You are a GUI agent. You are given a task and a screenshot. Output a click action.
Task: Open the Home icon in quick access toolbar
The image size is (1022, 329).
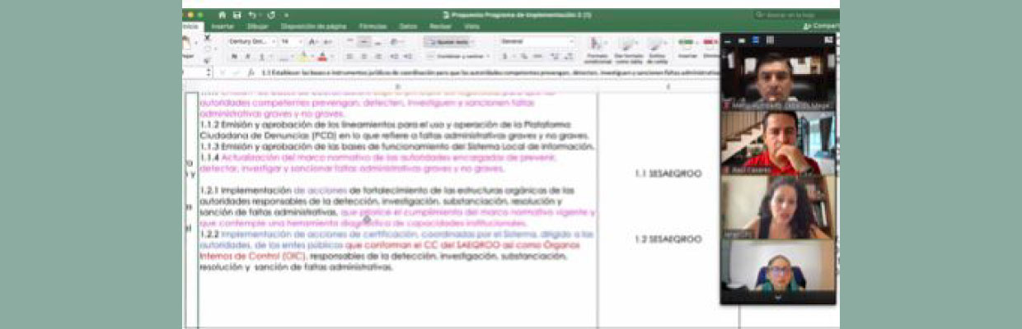click(222, 15)
